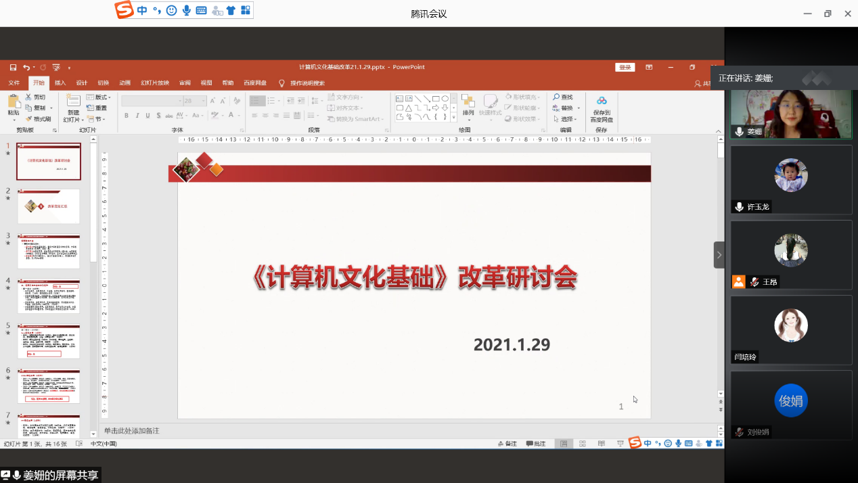Click the increase font size icon
Image resolution: width=858 pixels, height=483 pixels.
[213, 101]
